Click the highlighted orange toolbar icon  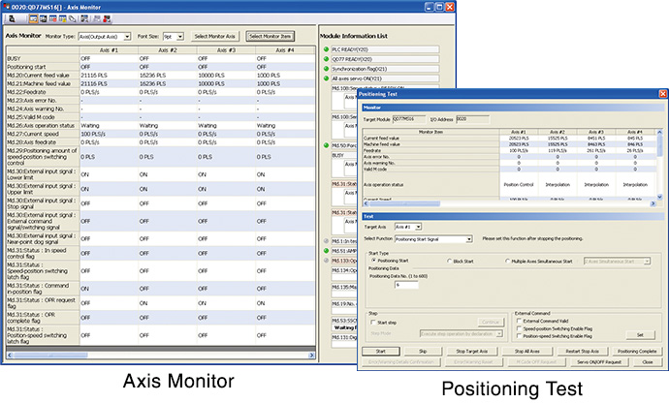(32, 18)
